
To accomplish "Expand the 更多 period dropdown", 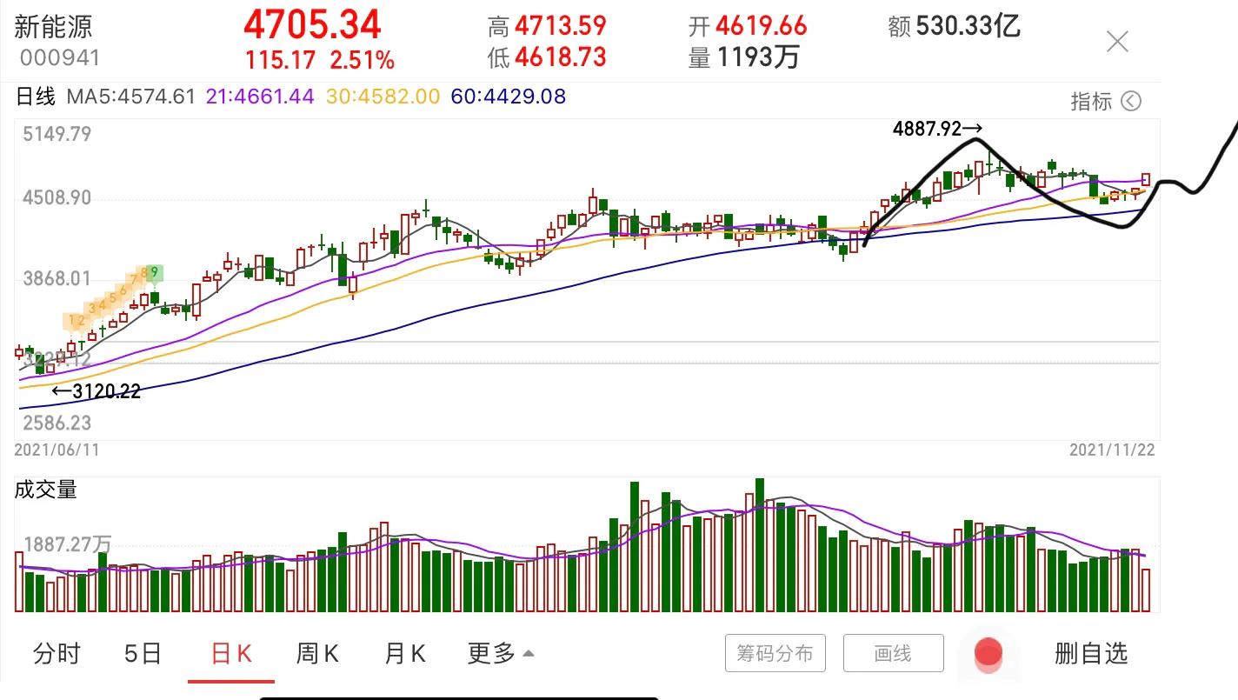I will point(501,653).
